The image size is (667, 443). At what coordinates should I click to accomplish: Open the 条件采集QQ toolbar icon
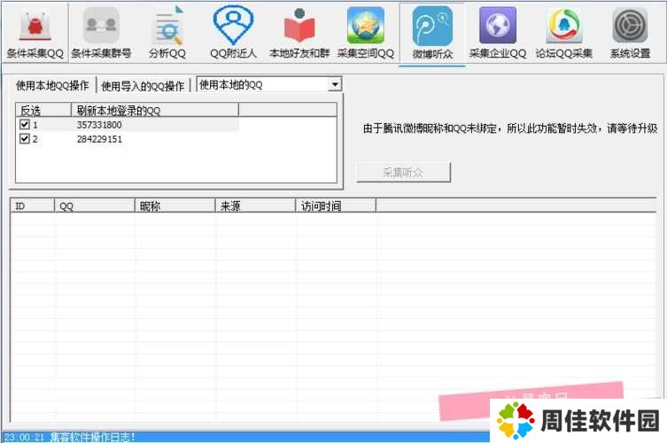pos(35,33)
